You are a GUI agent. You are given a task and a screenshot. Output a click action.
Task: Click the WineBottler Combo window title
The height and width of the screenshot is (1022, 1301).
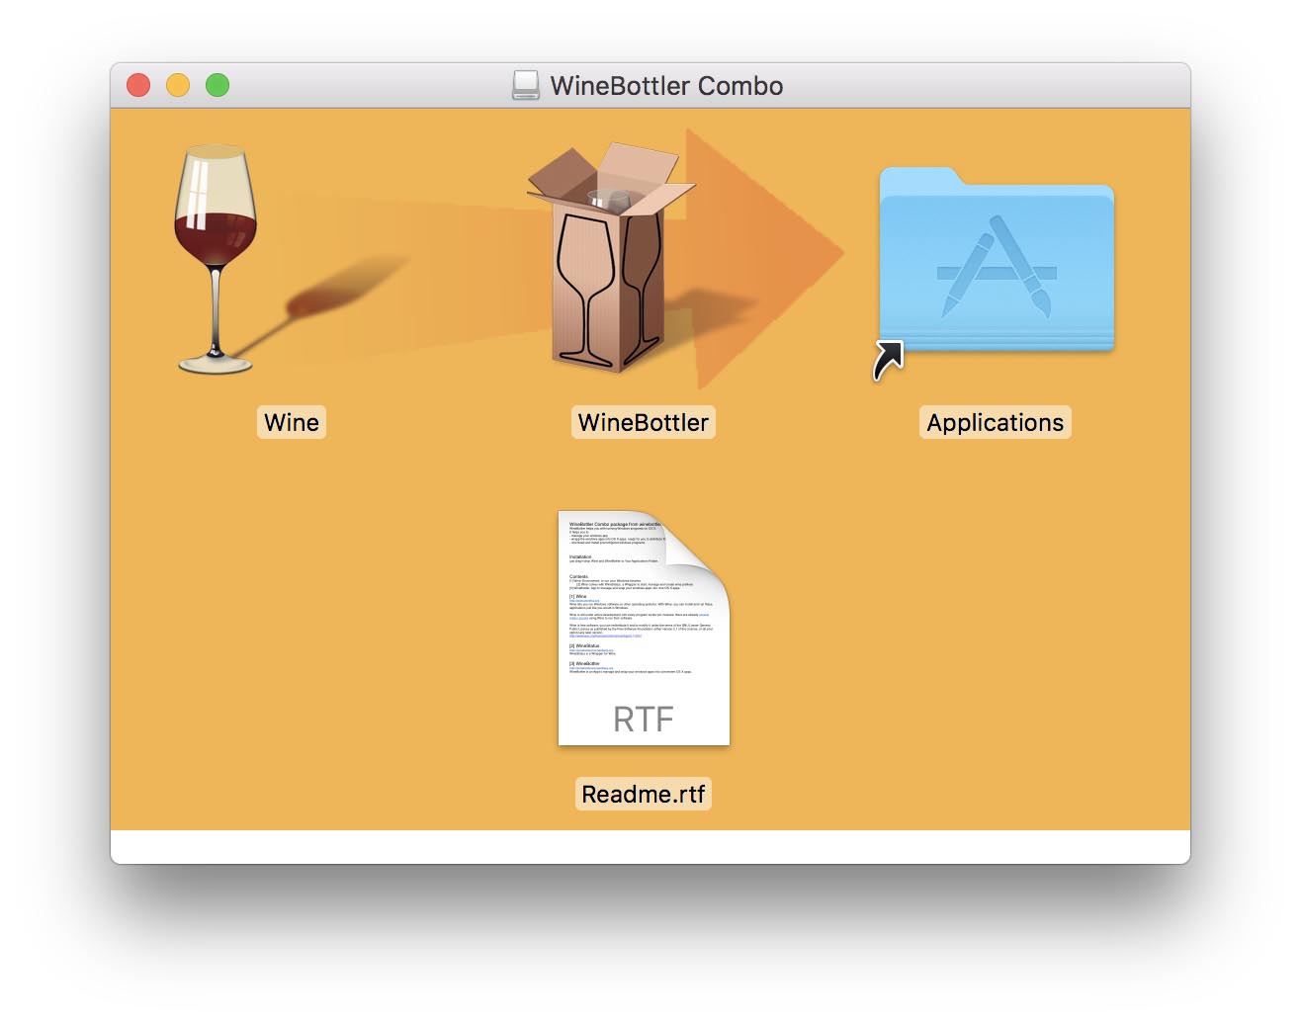point(667,85)
